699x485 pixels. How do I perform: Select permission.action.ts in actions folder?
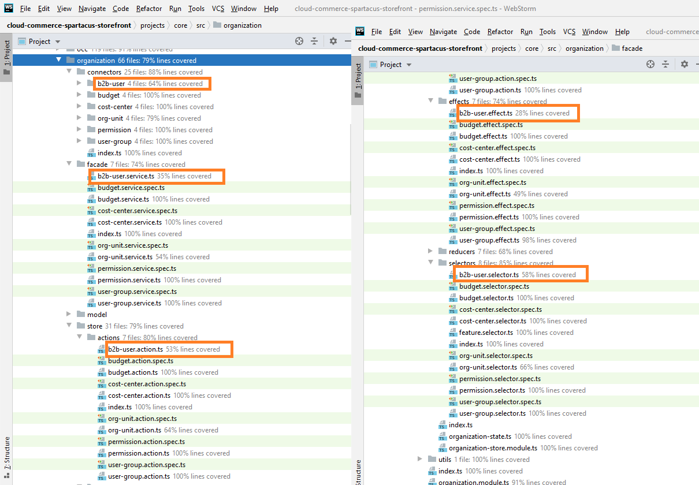(x=169, y=453)
